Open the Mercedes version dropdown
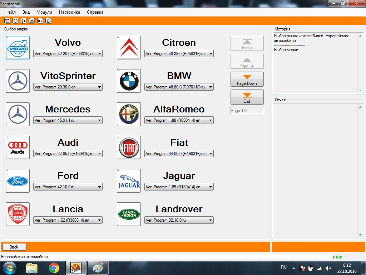 click(68, 120)
